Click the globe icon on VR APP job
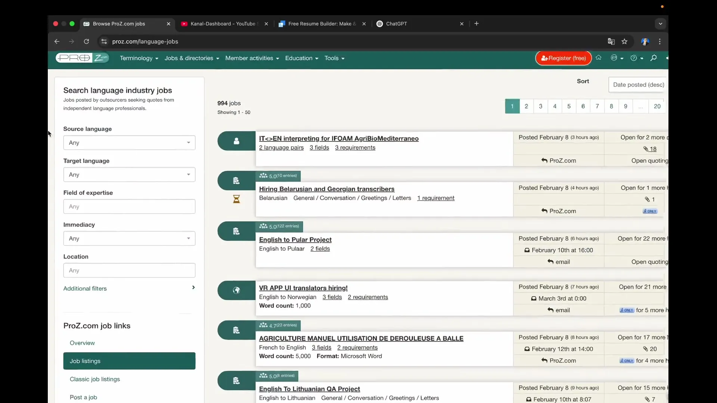The image size is (717, 403). tap(237, 290)
